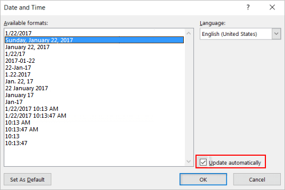Click the Cancel button
285x190 pixels.
click(257, 179)
